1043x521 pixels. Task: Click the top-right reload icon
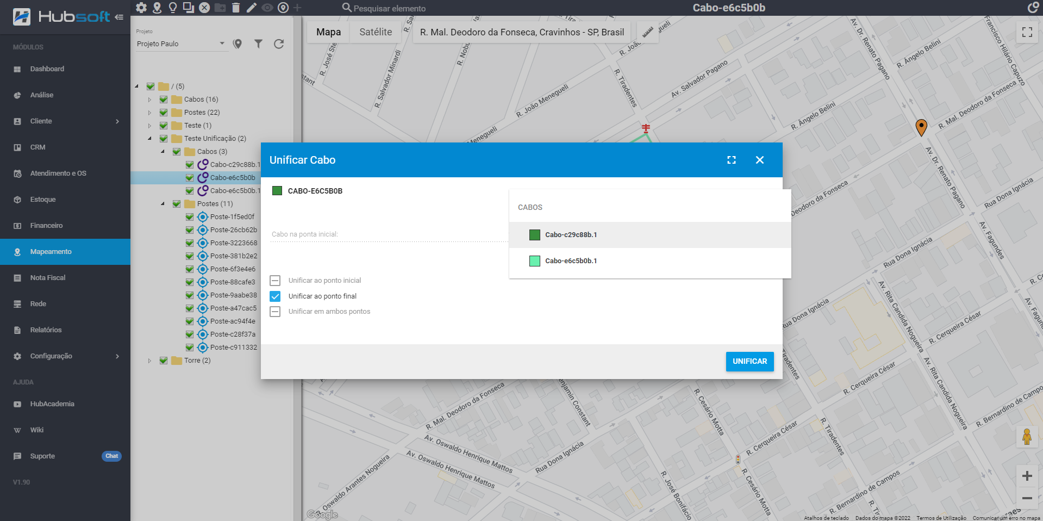tap(1033, 8)
